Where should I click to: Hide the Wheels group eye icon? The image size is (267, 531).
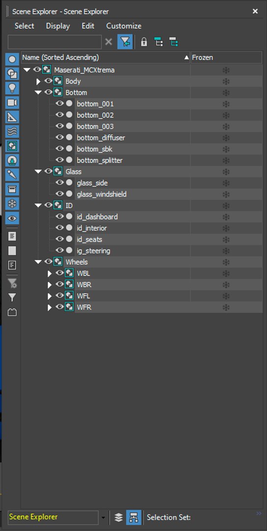click(48, 262)
